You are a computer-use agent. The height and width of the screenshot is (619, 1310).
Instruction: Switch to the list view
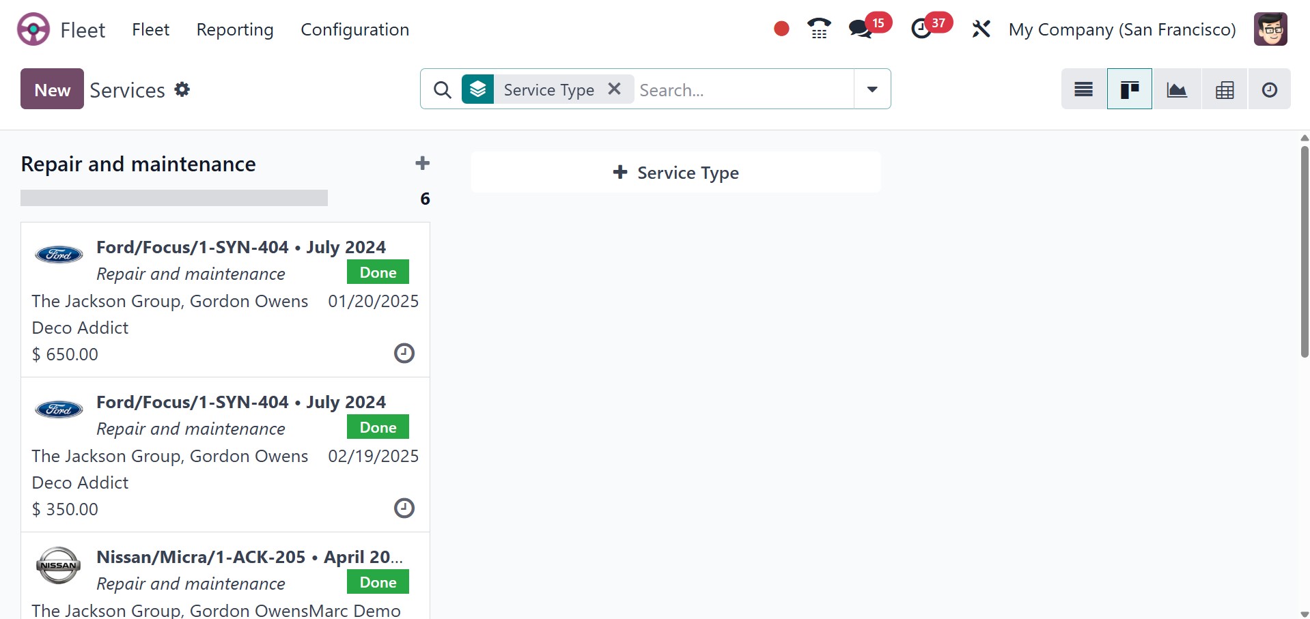[x=1083, y=89]
